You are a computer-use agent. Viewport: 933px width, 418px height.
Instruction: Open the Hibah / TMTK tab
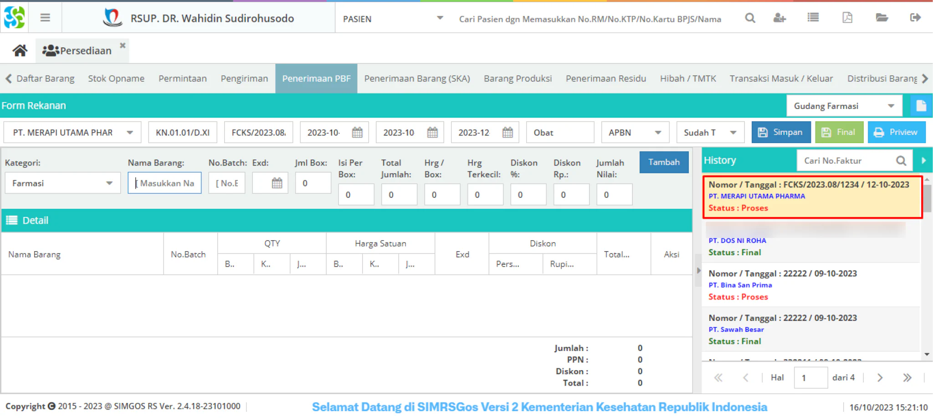point(688,78)
